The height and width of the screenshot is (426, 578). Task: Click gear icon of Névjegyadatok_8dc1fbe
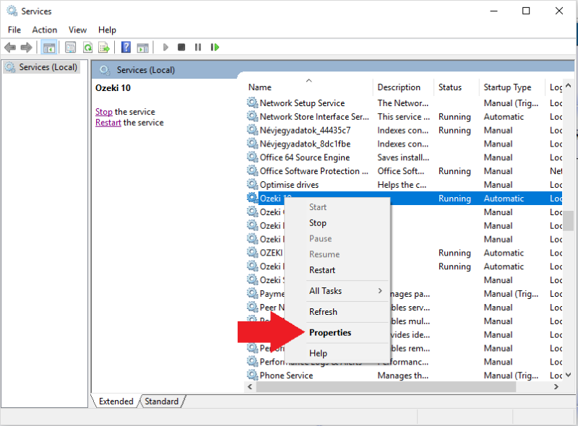click(x=252, y=144)
